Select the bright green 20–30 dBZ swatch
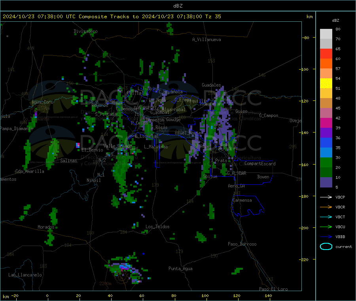 click(x=326, y=162)
